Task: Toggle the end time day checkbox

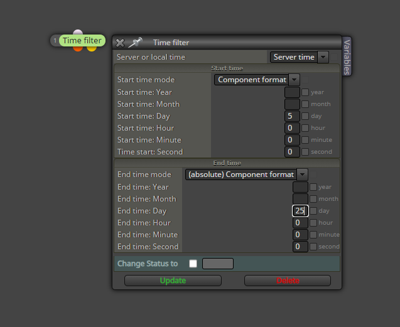Action: point(313,211)
